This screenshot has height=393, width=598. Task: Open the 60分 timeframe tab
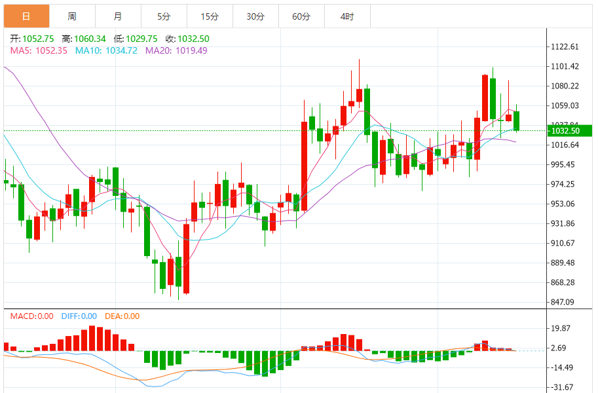(301, 16)
